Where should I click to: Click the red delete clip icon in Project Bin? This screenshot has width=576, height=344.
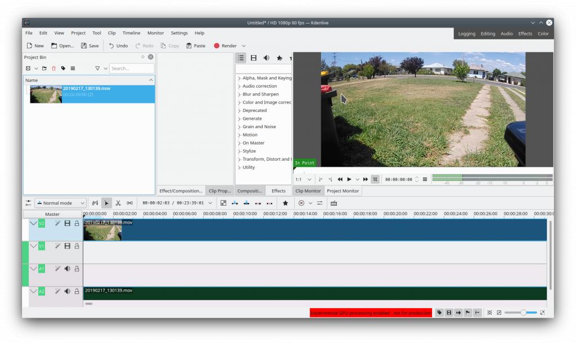tap(54, 69)
